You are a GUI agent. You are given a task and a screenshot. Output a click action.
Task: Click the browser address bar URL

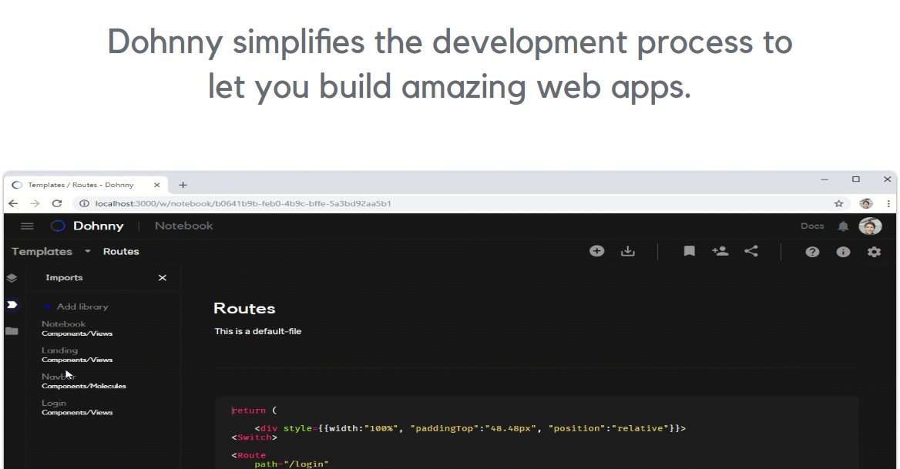pos(243,203)
